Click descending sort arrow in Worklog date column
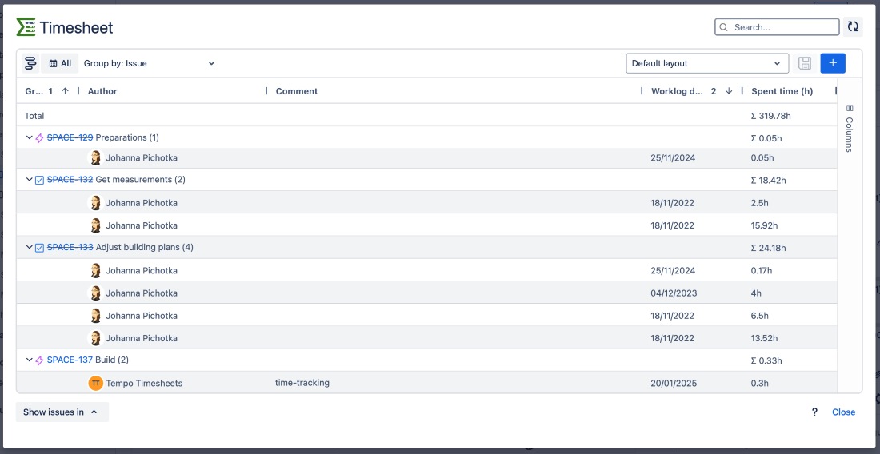The height and width of the screenshot is (454, 880). click(x=729, y=91)
